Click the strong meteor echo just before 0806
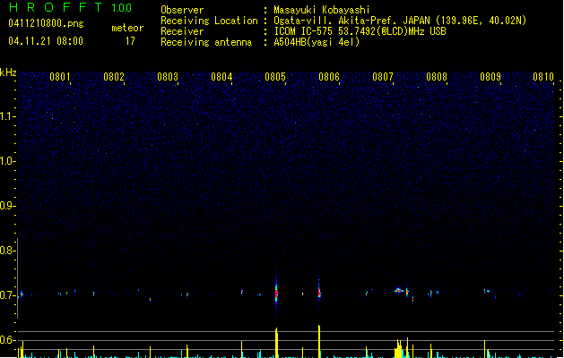564x358 pixels. pos(319,292)
